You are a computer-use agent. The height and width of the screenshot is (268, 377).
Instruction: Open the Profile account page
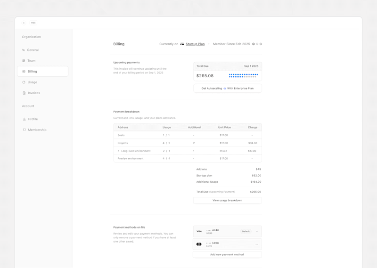(x=33, y=119)
